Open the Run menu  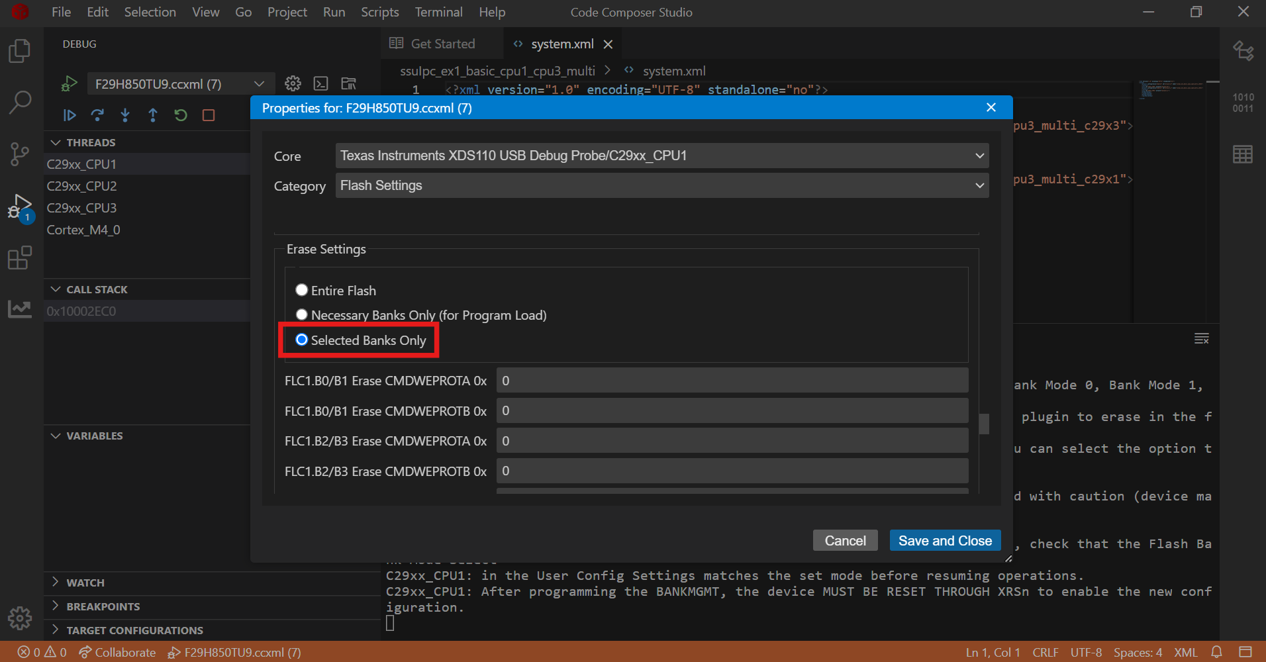click(x=334, y=12)
